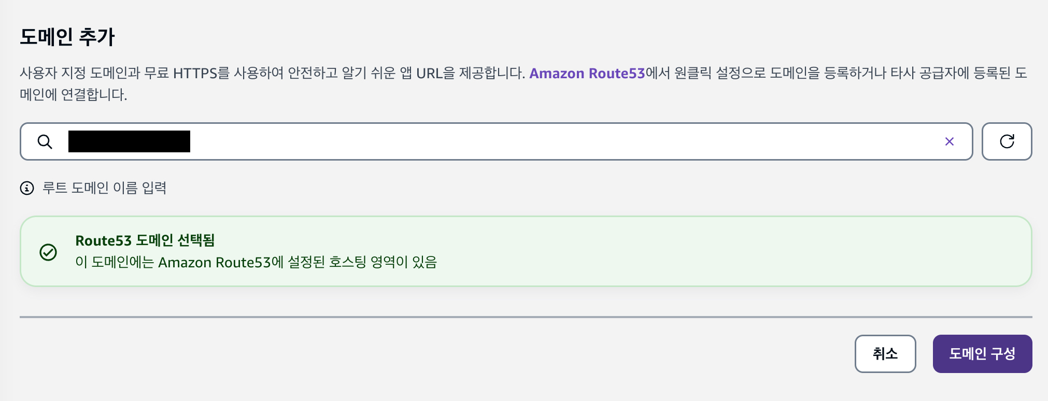Screen dimensions: 1048x401
Task: Open the Amazon Route53 link
Action: click(x=587, y=73)
